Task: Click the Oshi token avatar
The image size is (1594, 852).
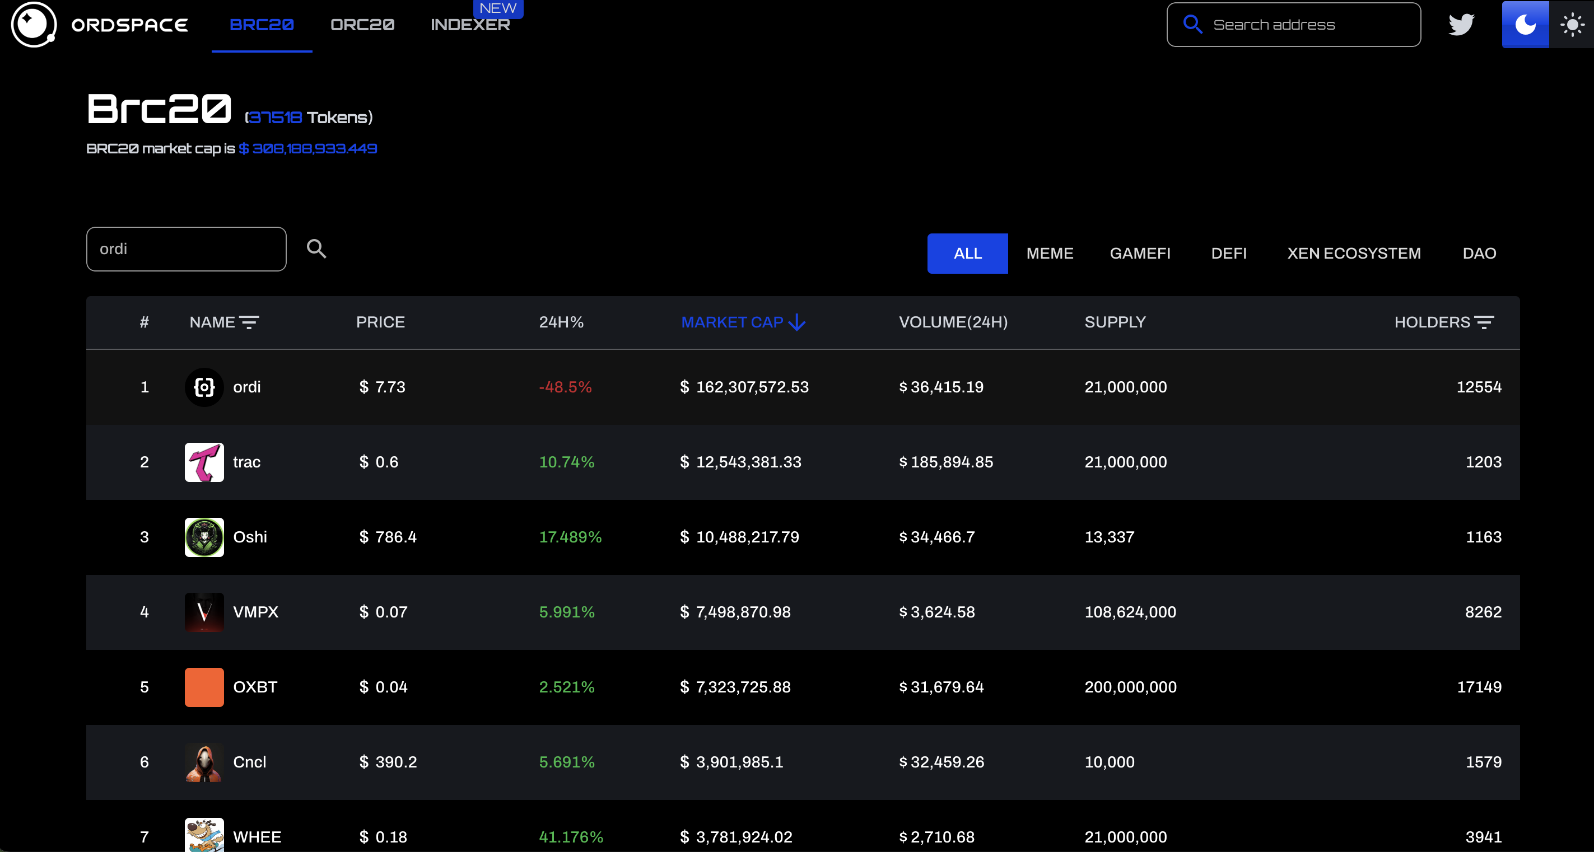Action: tap(204, 537)
